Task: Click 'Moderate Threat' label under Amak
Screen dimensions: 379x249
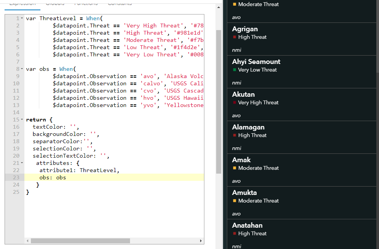Action: tap(259, 168)
